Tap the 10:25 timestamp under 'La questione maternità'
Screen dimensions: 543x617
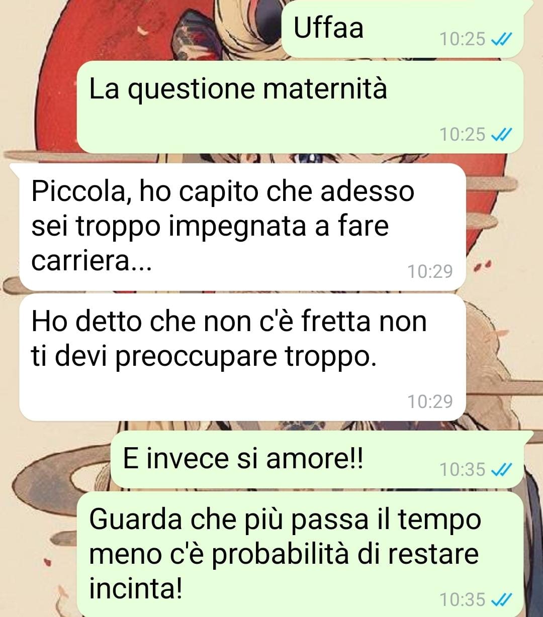[463, 134]
